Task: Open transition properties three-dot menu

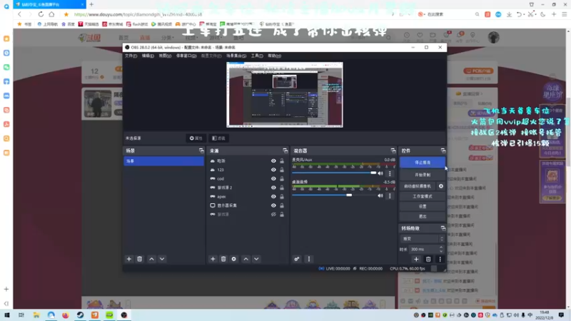Action: pos(440,259)
